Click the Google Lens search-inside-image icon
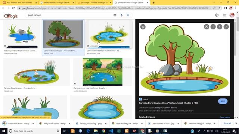Screen dimensions: 239x134 (x=207, y=27)
